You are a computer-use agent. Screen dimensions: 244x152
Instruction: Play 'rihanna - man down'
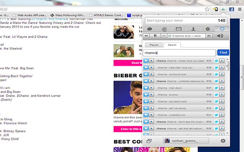click(151, 88)
